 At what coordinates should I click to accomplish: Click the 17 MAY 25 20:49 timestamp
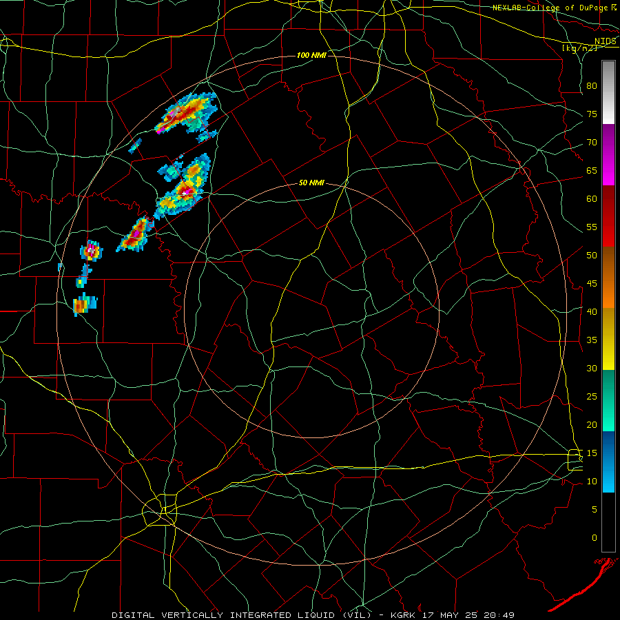469,615
